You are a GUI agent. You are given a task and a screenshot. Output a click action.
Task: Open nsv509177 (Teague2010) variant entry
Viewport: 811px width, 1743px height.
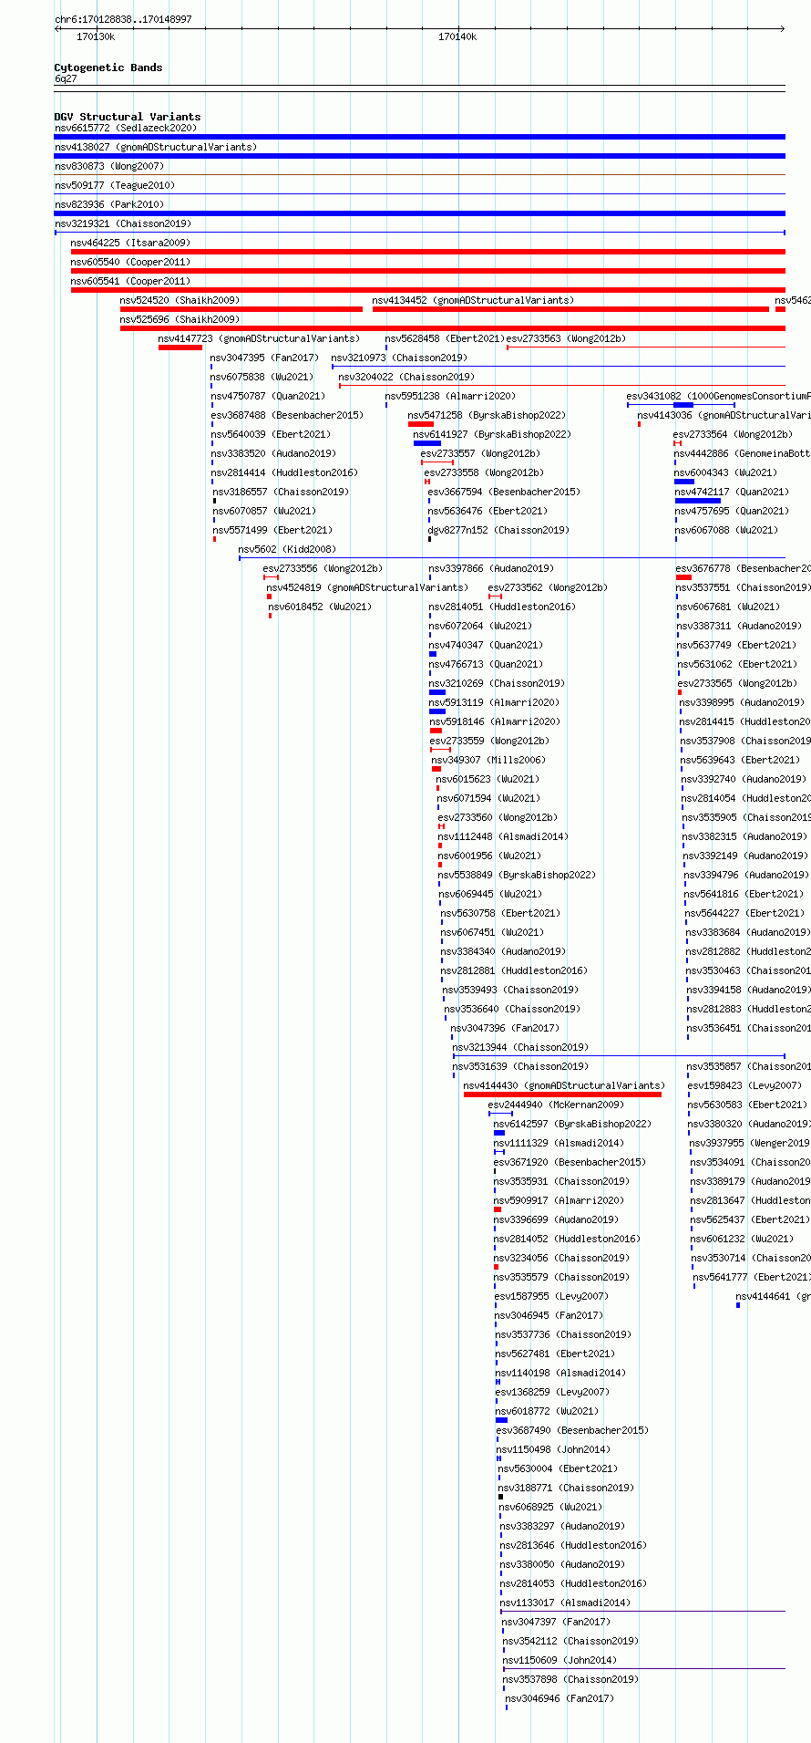(x=115, y=185)
